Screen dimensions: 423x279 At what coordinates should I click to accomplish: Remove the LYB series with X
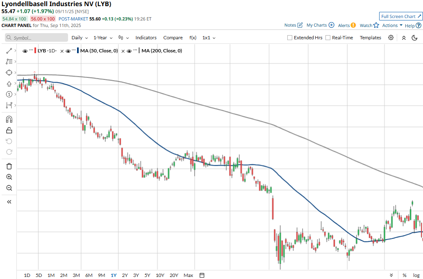pyautogui.click(x=62, y=51)
